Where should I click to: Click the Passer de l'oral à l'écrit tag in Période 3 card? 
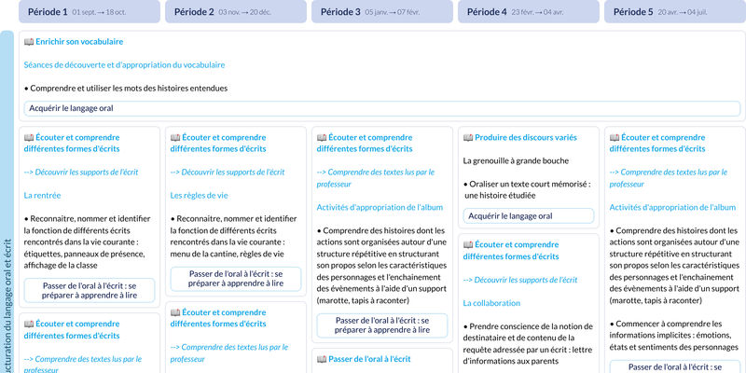(x=382, y=325)
